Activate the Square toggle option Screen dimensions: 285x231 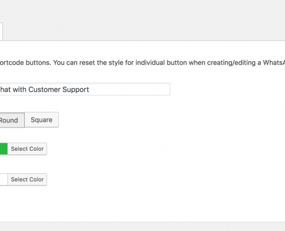pos(41,120)
